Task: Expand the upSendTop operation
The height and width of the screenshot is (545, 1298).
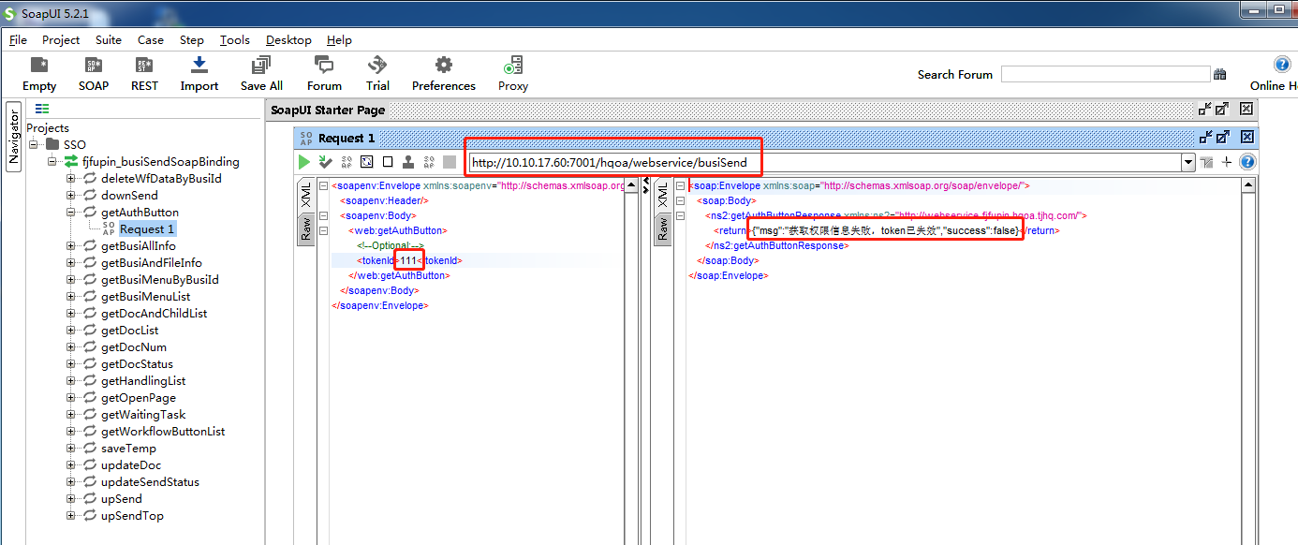Action: click(71, 515)
